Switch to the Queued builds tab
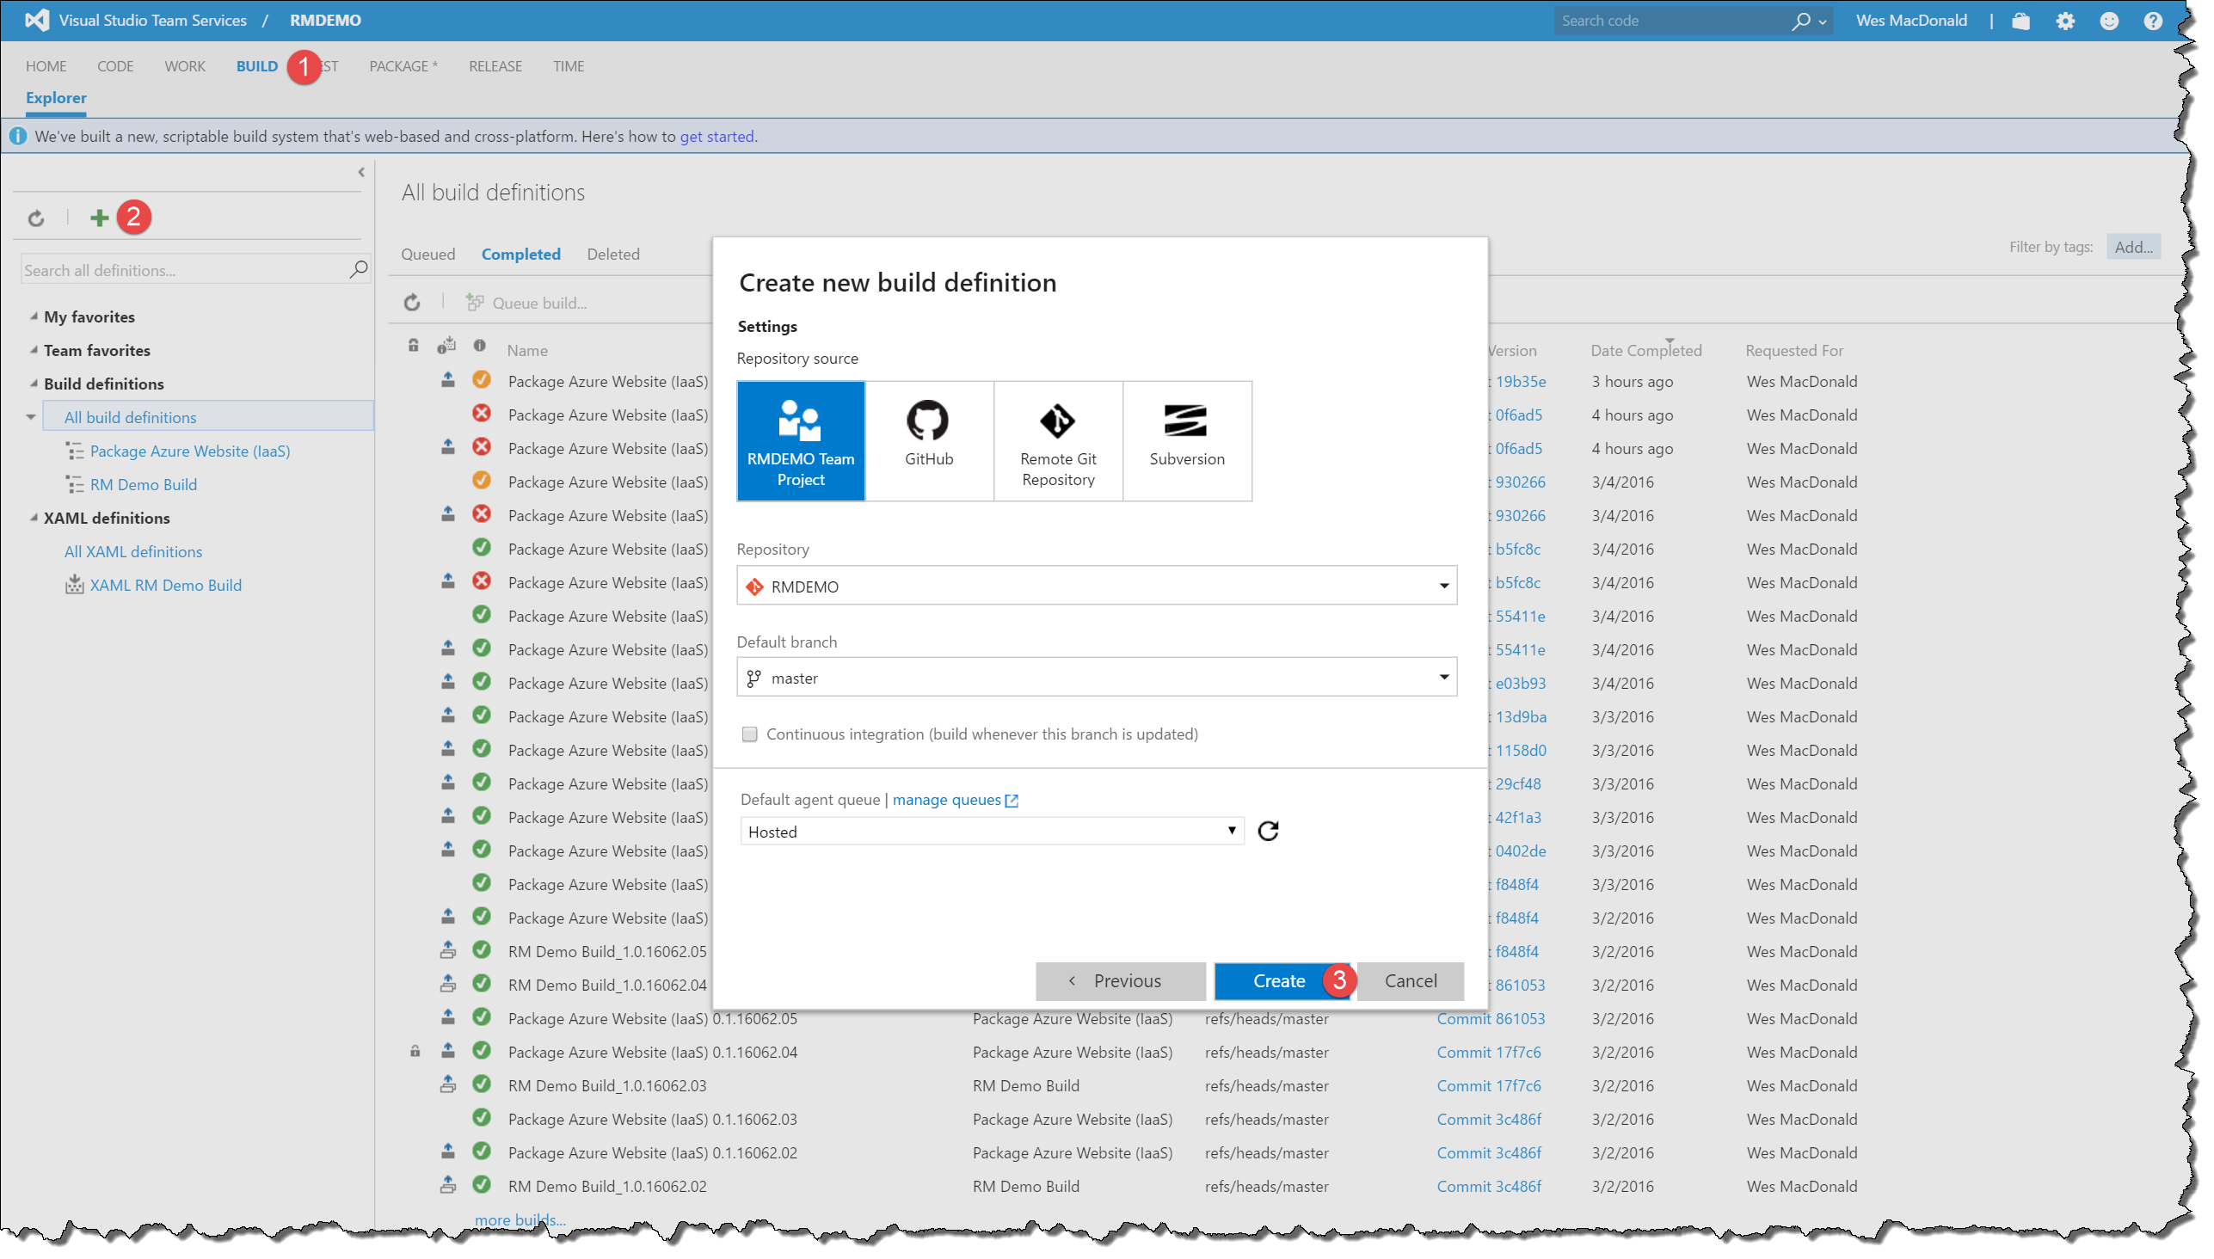 tap(428, 255)
